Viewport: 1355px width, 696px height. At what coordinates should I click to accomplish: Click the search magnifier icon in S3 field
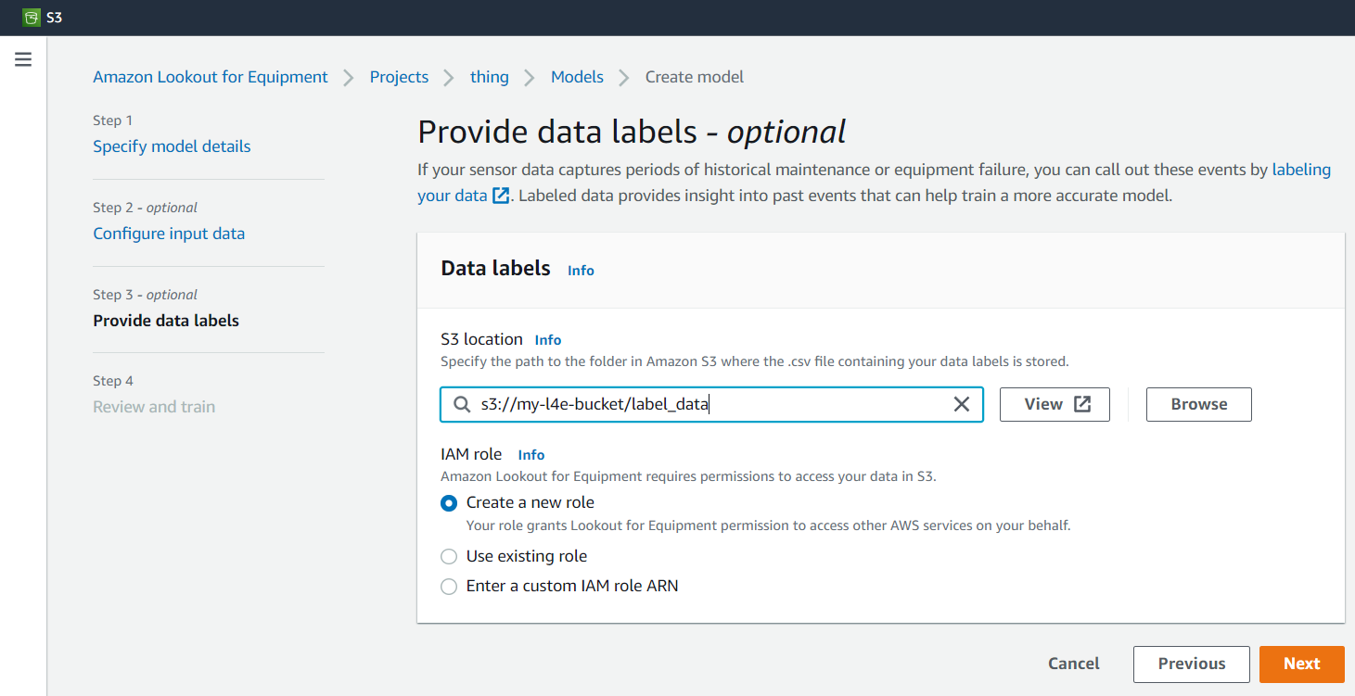(x=461, y=404)
